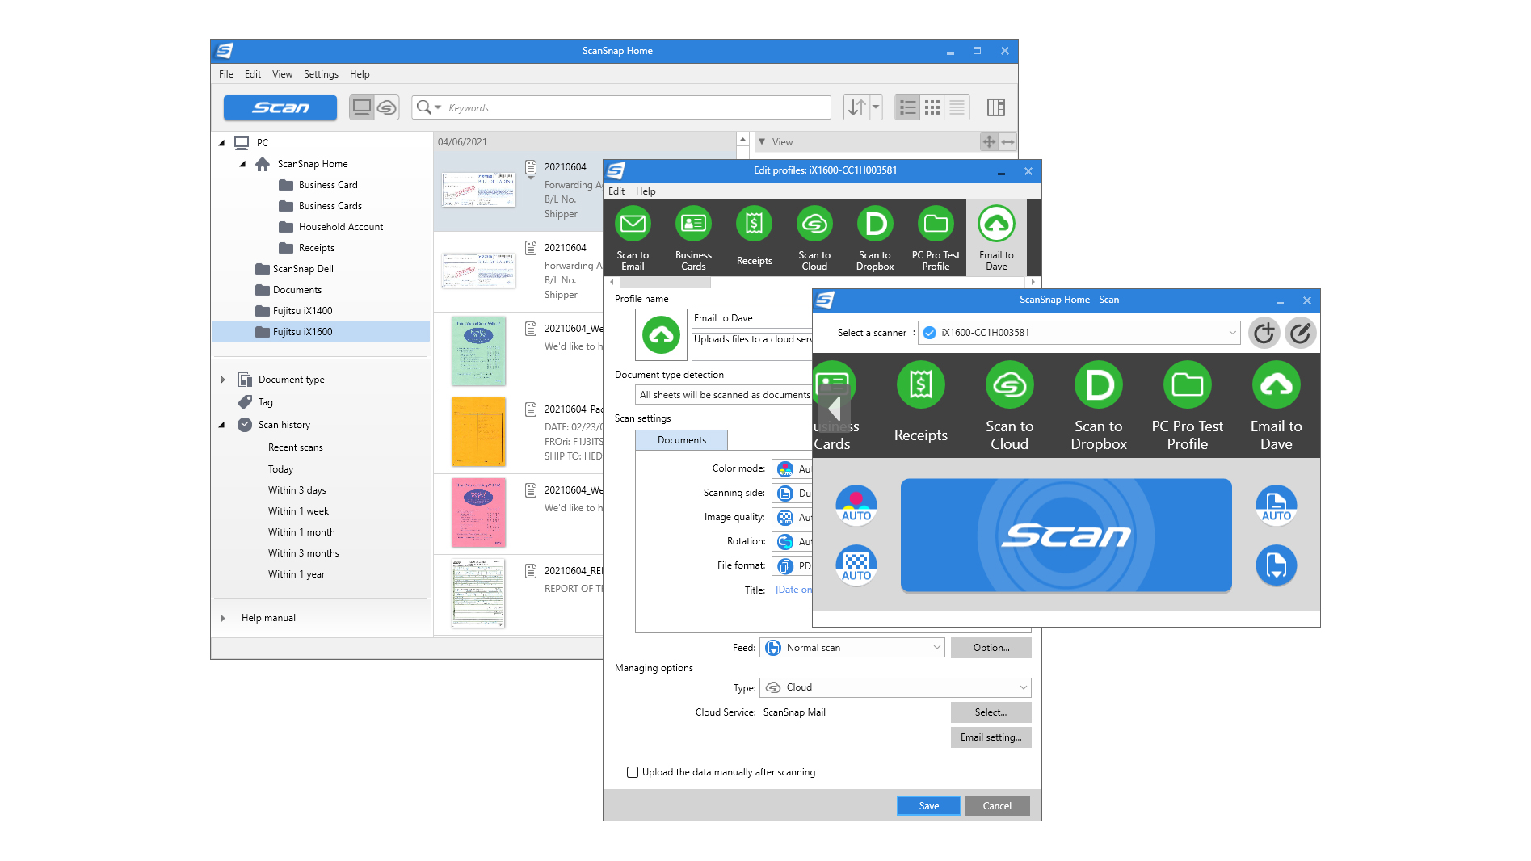This screenshot has width=1531, height=861.
Task: Click the Scan button in main window toolbar
Action: click(280, 107)
